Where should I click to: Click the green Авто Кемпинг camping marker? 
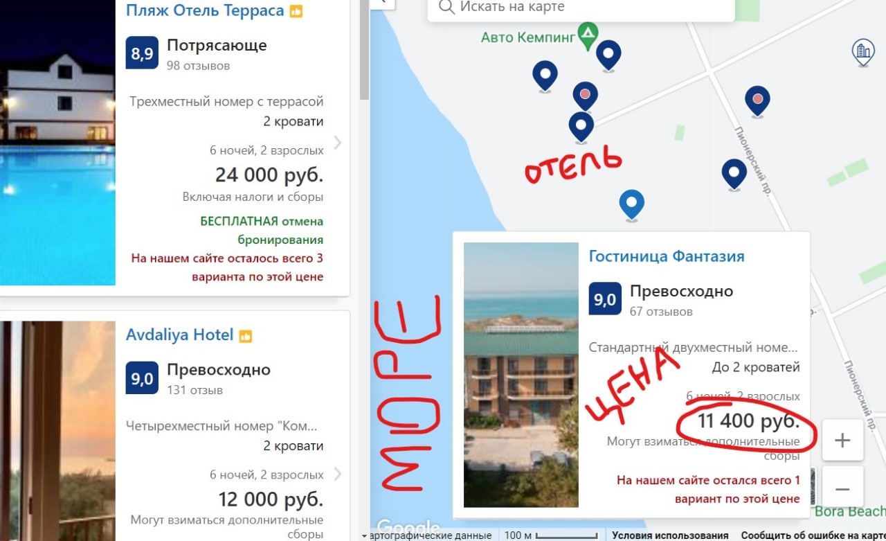click(x=588, y=36)
